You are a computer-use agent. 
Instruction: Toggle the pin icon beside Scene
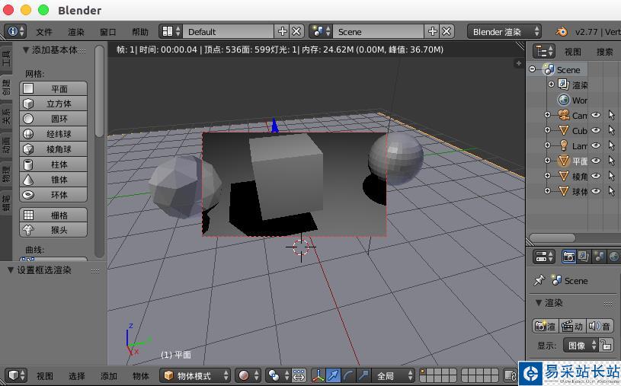539,280
